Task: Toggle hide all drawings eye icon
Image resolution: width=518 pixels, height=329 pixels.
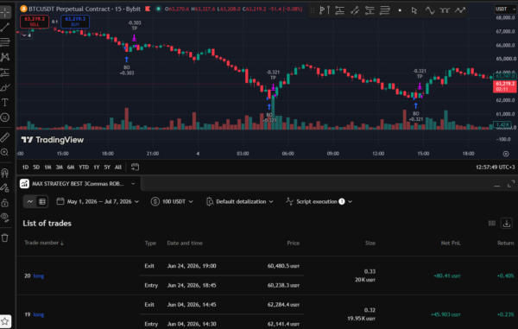Action: coord(5,217)
